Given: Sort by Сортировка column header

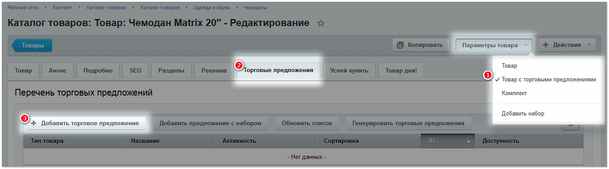Looking at the screenshot, I should tap(369, 141).
